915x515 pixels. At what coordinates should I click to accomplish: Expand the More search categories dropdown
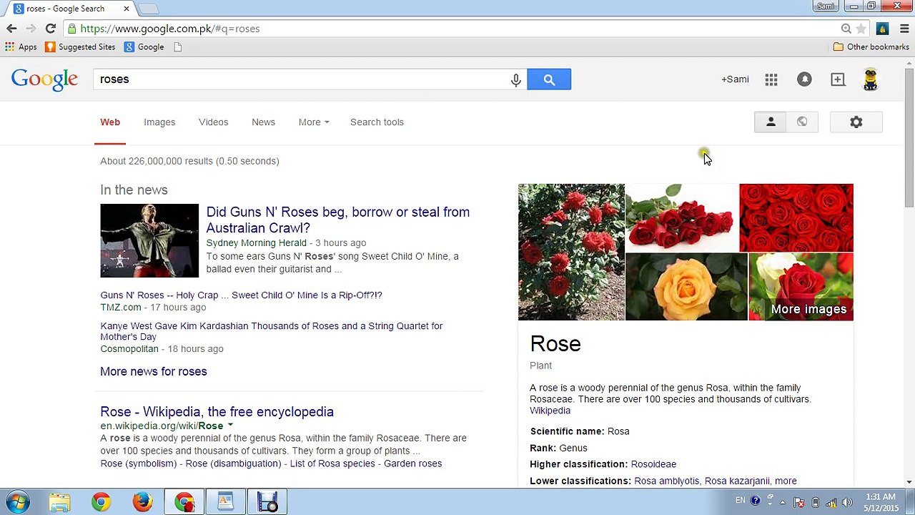click(314, 122)
